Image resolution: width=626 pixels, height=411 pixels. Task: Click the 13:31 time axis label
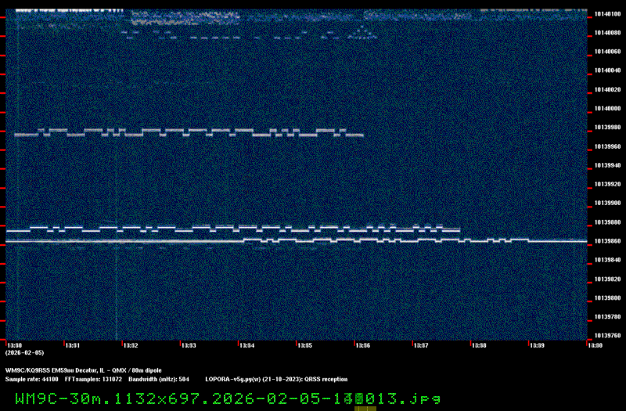coord(72,344)
